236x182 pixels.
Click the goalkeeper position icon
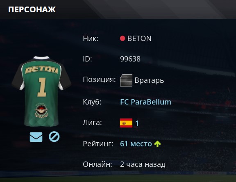tap(126, 80)
